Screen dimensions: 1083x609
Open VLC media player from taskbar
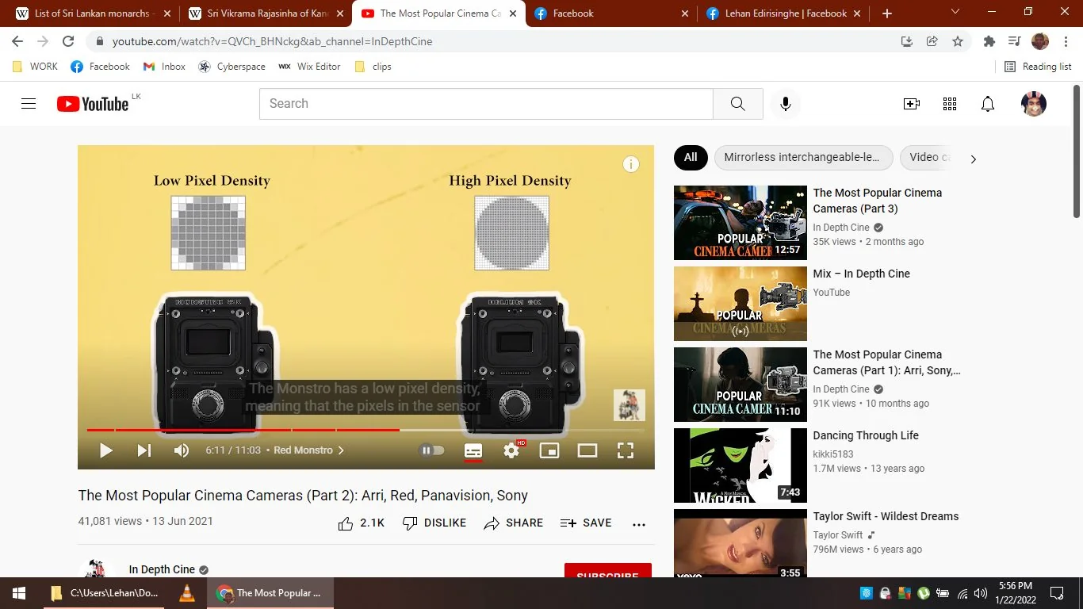click(187, 593)
